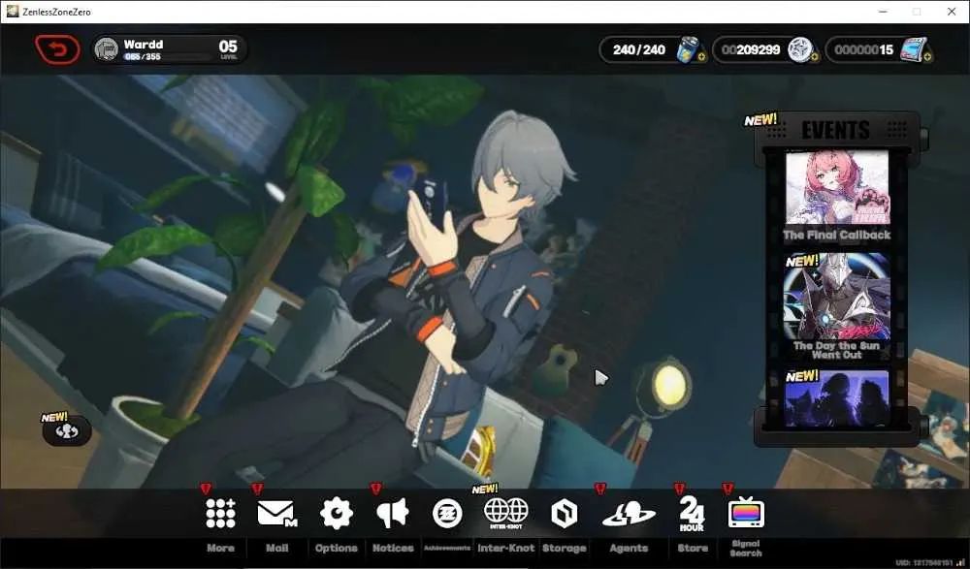This screenshot has width=970, height=569.
Task: Open the Agents hat icon
Action: pyautogui.click(x=629, y=514)
